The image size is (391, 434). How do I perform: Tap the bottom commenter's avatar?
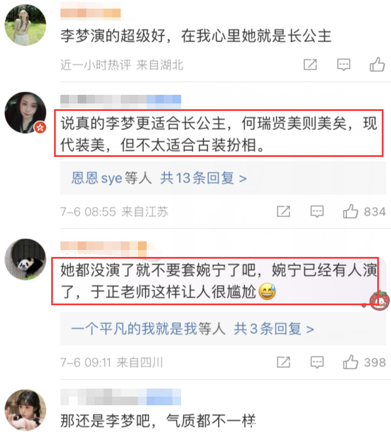click(x=25, y=410)
